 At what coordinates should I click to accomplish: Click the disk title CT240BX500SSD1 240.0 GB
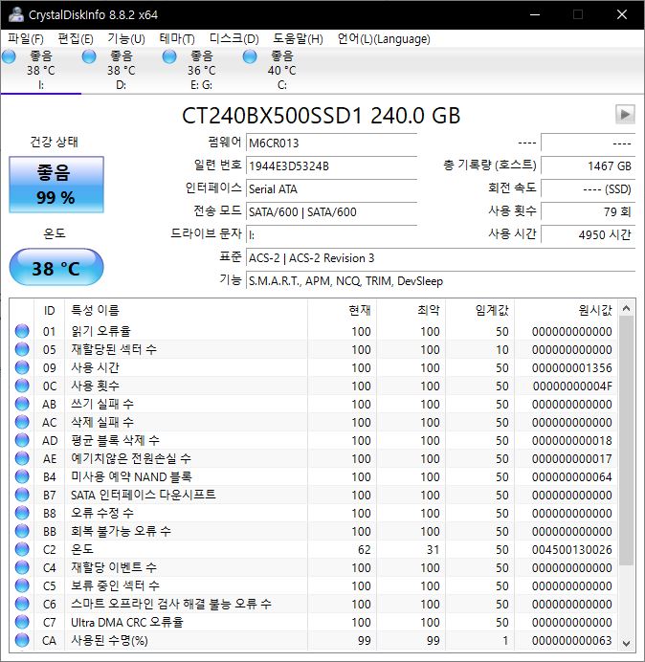pyautogui.click(x=321, y=115)
